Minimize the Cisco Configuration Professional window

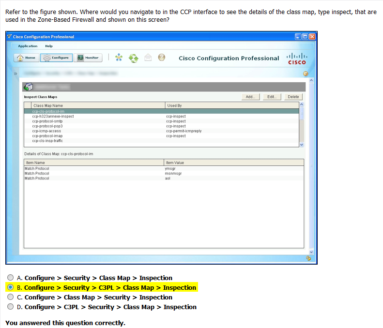tap(298, 37)
